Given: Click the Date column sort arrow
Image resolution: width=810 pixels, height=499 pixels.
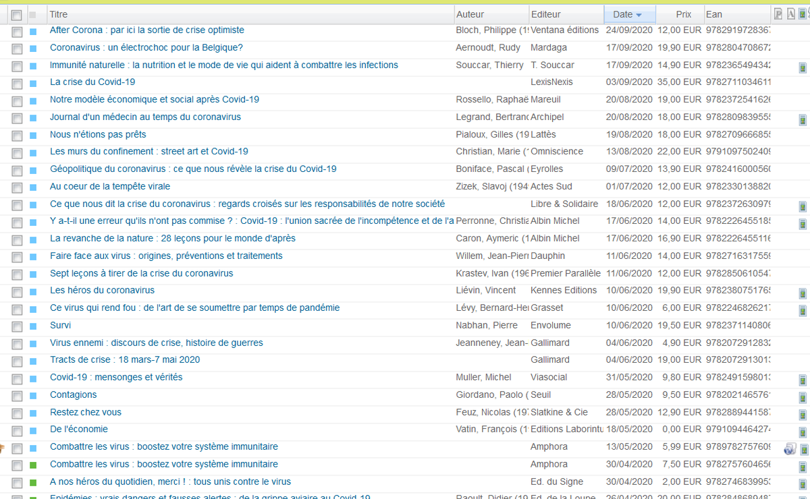Looking at the screenshot, I should tap(639, 15).
